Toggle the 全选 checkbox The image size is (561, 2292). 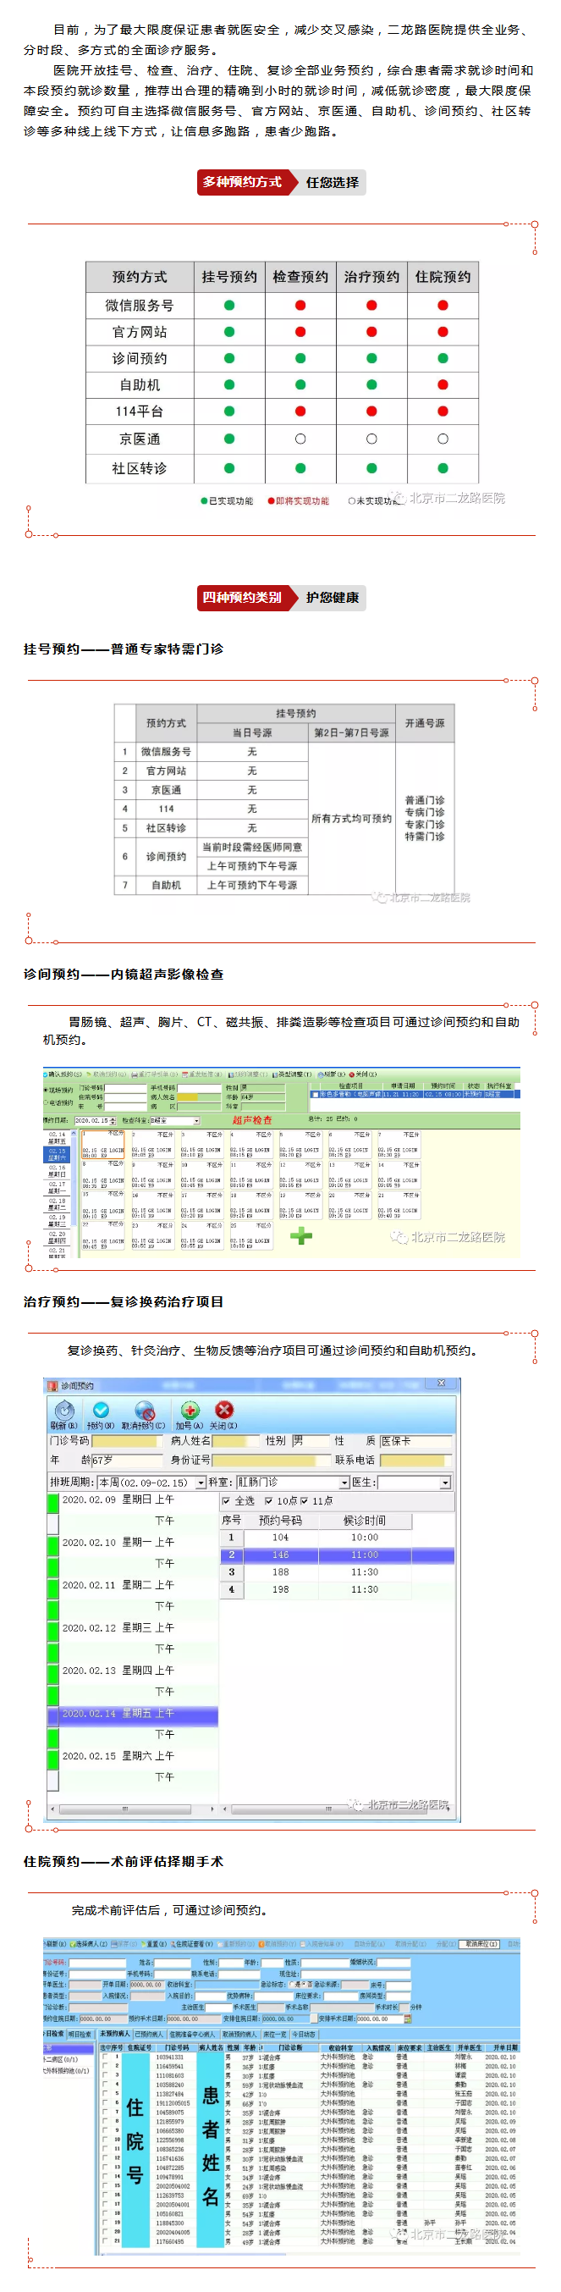tap(226, 1501)
